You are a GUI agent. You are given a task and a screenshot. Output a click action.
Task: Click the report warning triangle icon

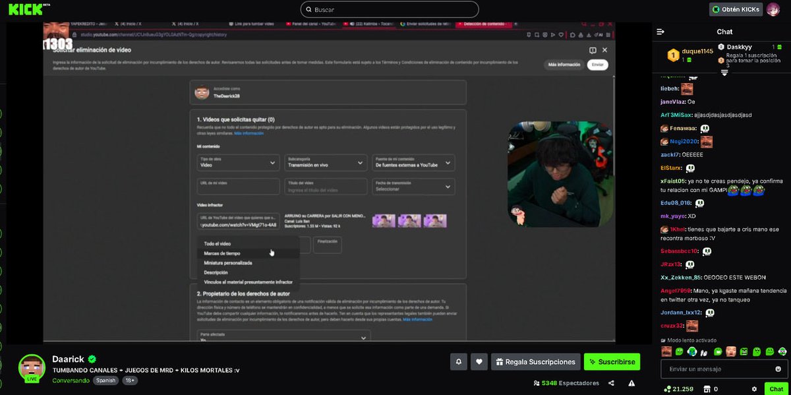pyautogui.click(x=631, y=383)
